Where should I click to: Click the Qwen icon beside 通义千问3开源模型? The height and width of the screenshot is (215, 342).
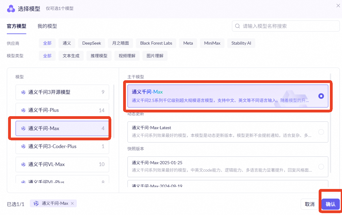tap(23, 92)
